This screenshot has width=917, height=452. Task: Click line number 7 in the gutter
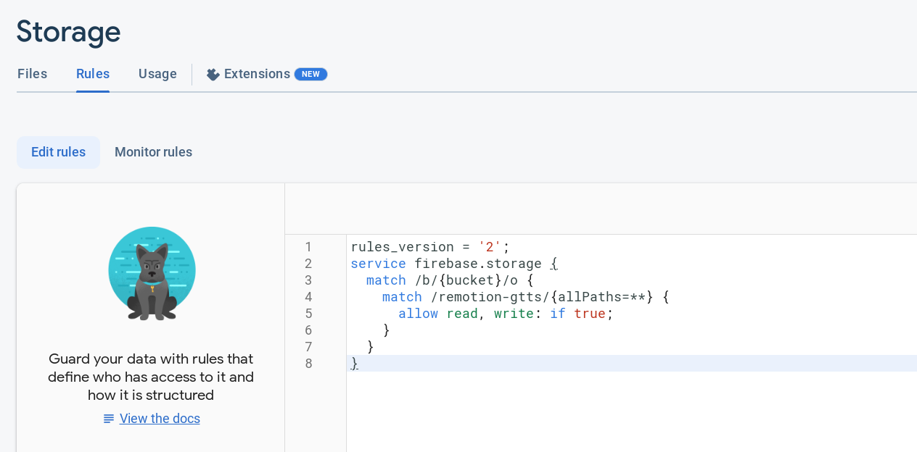[x=308, y=347]
